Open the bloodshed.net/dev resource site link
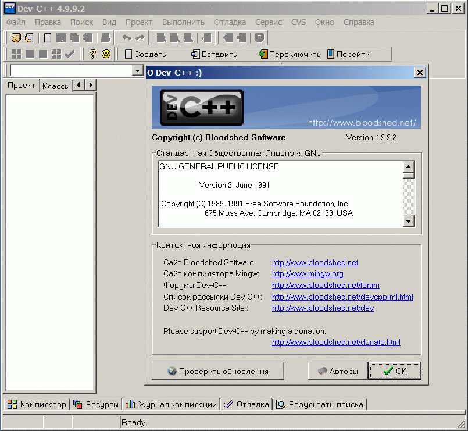Screen dimensions: 468x431 (323, 308)
